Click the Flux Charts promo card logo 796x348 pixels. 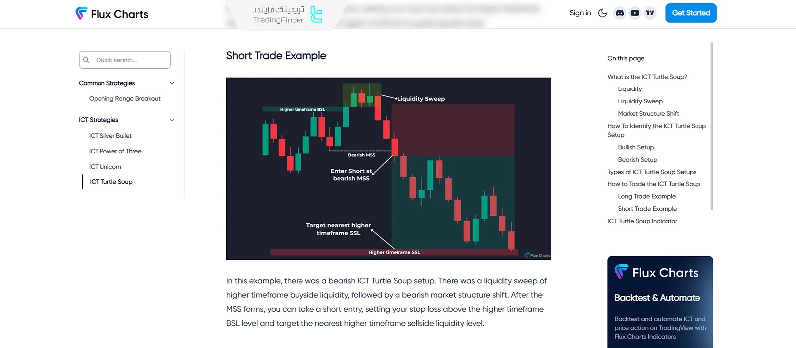[x=657, y=272]
